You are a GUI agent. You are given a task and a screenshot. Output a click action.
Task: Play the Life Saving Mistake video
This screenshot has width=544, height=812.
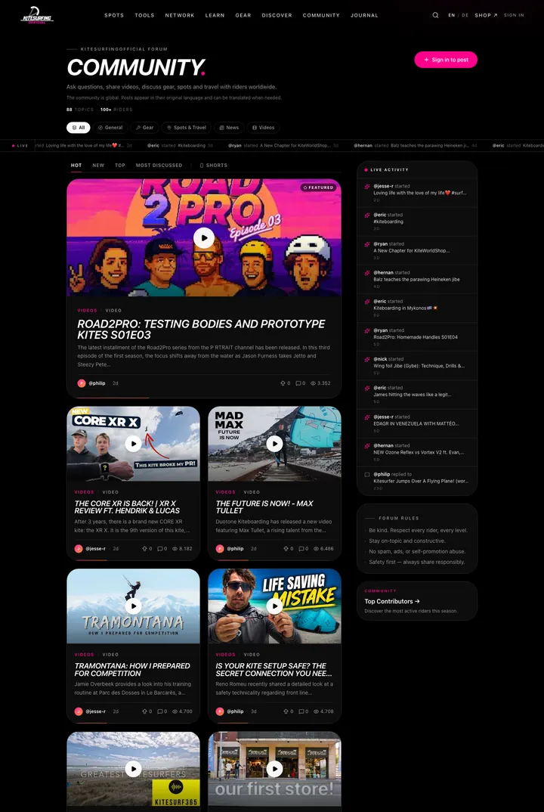tap(274, 606)
